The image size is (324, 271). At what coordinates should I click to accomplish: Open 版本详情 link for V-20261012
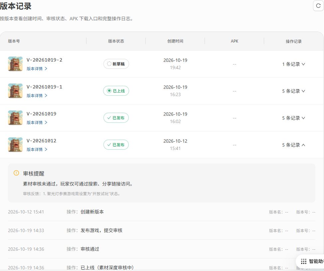point(37,149)
